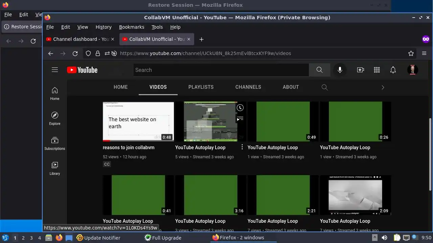Click the volume speaker tray icon
The width and height of the screenshot is (433, 243).
384,238
